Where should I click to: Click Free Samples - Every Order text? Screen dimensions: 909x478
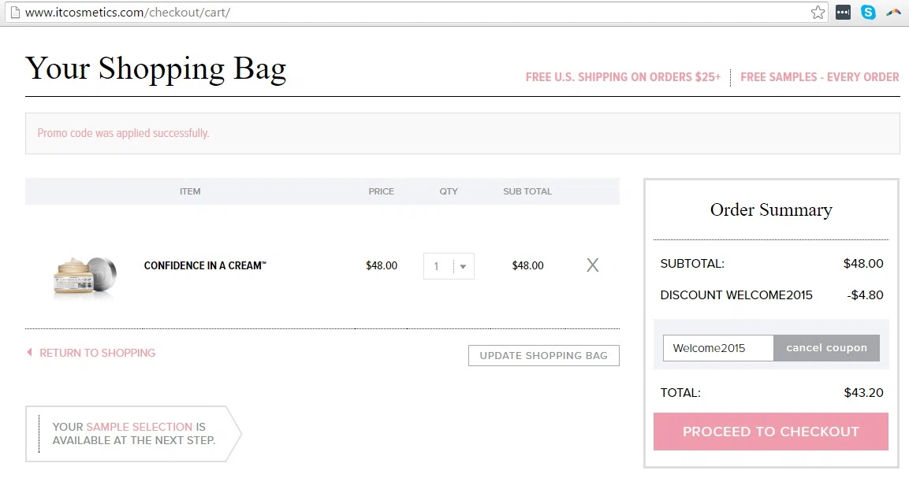tap(820, 77)
